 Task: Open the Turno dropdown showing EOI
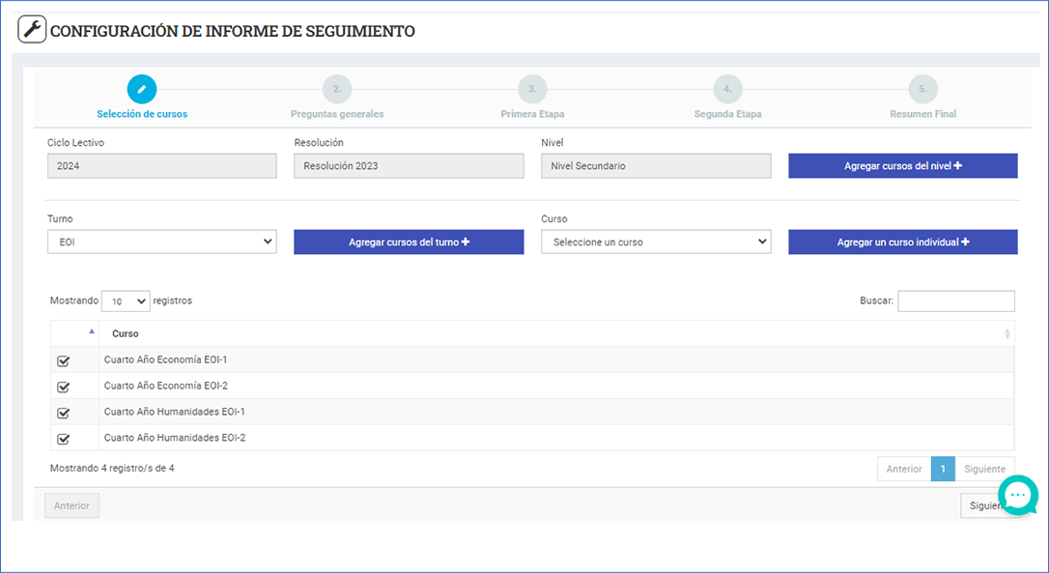(161, 242)
